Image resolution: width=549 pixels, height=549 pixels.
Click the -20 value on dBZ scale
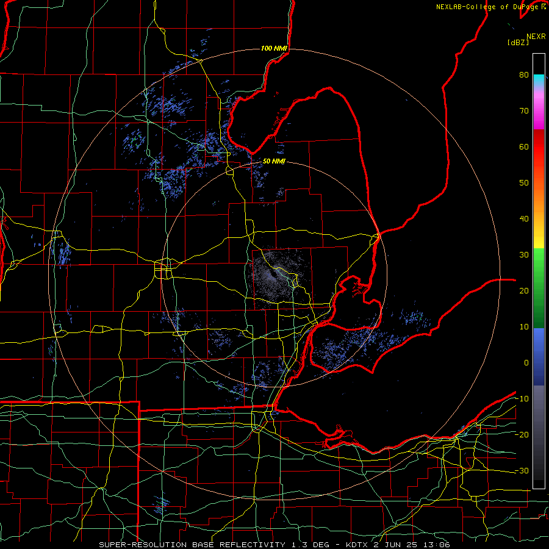click(522, 435)
